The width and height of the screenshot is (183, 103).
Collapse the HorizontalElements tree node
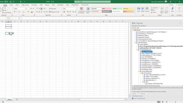coord(139,71)
